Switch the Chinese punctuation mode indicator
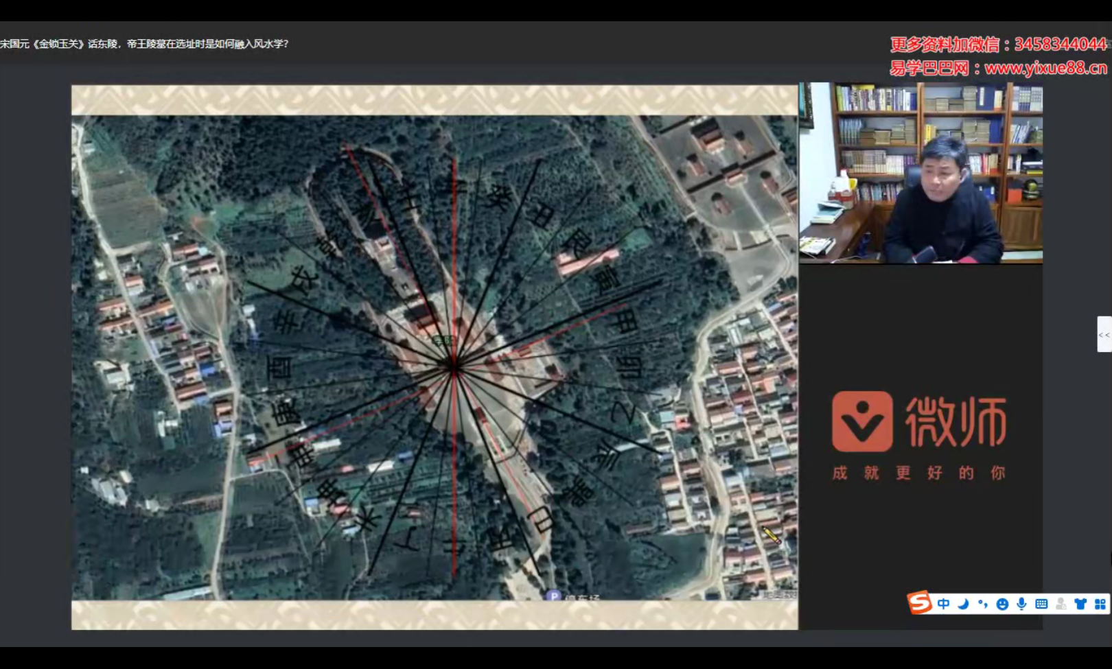 [x=983, y=604]
